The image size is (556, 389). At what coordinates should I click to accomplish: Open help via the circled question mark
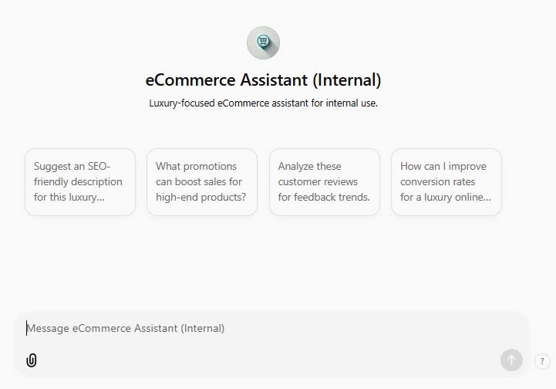[542, 361]
